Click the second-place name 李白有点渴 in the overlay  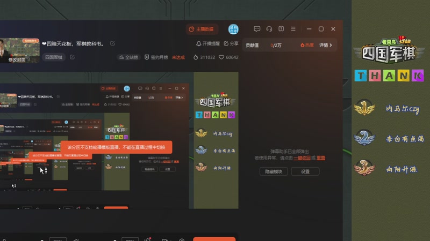405,139
